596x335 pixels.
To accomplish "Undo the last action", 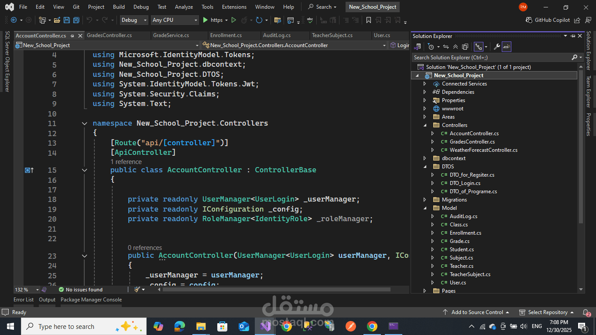I will coord(90,20).
